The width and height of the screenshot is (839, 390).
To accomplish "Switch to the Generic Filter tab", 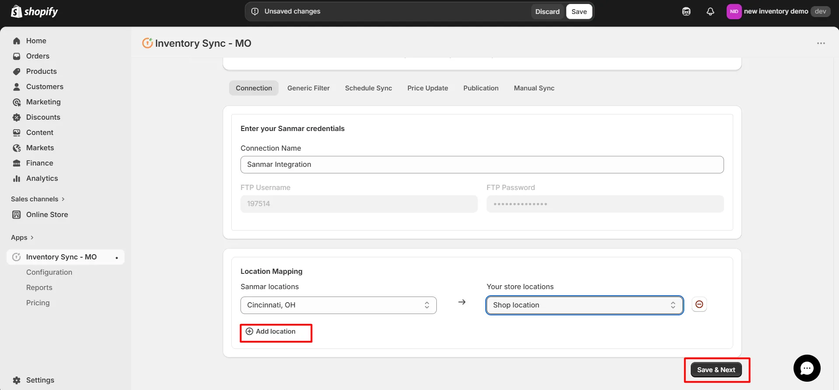I will click(x=308, y=88).
